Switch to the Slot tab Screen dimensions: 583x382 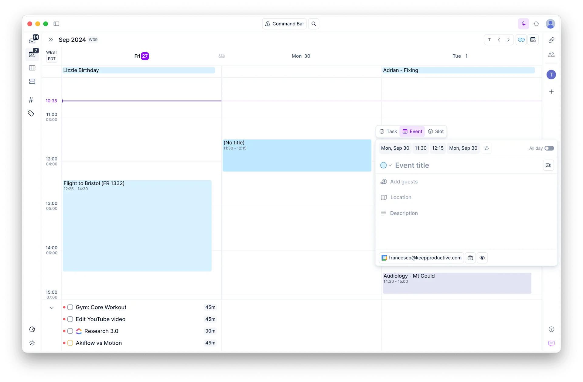(x=436, y=131)
